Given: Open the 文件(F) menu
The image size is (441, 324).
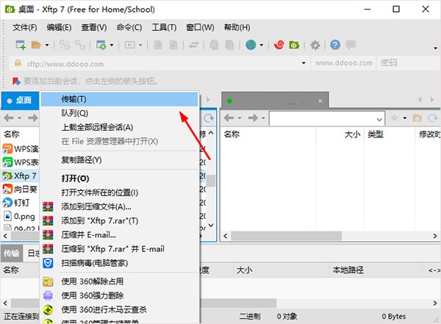Looking at the screenshot, I should coord(25,27).
